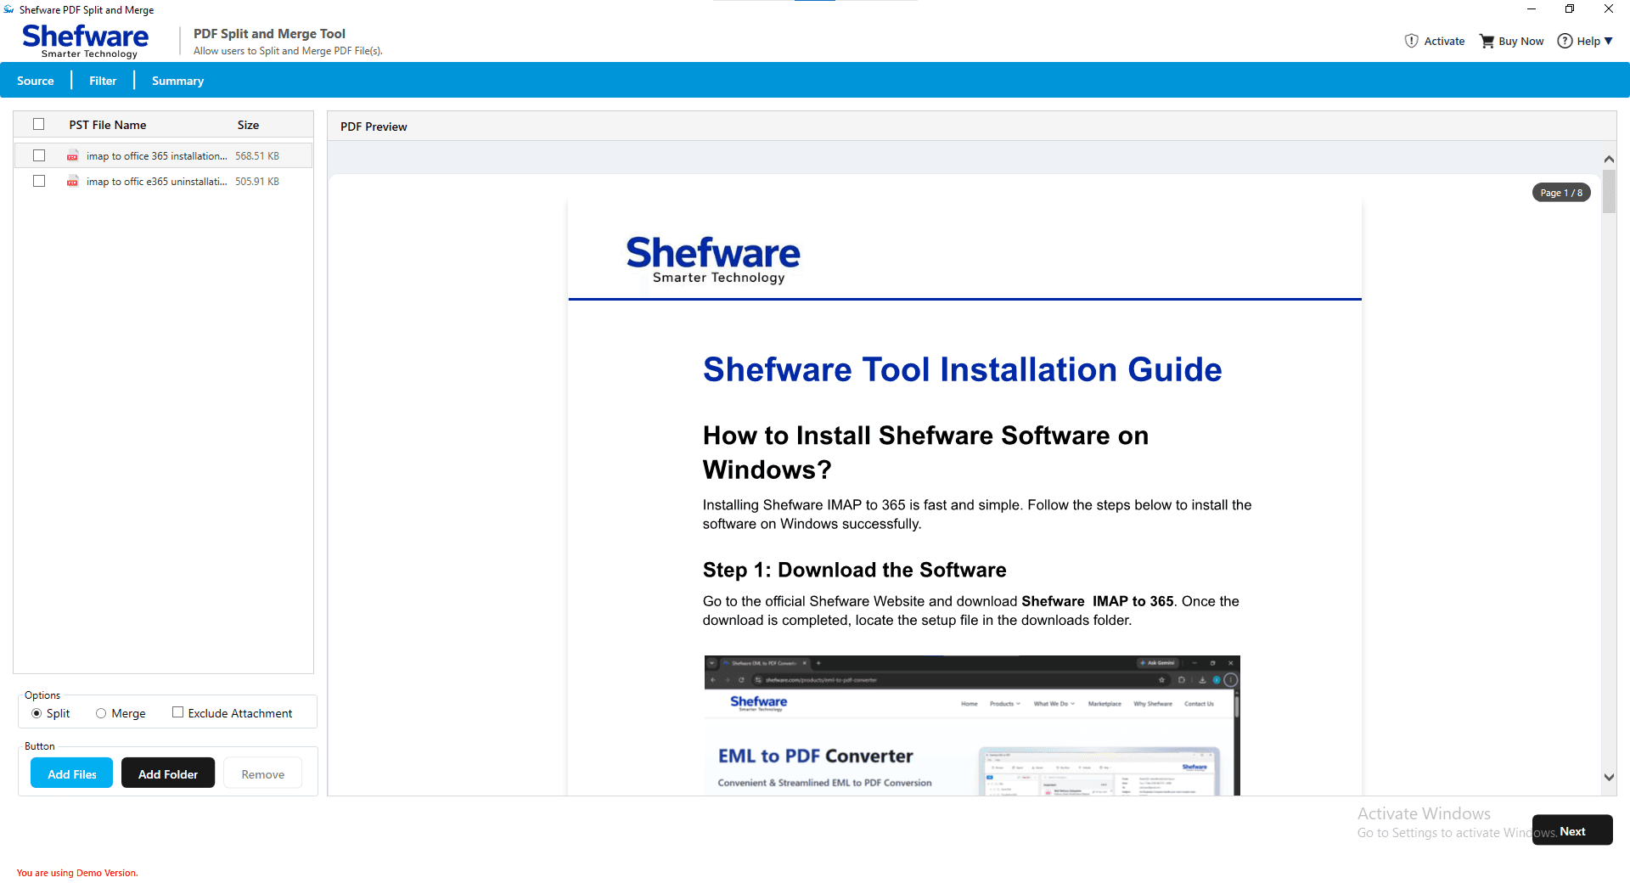
Task: Click the Activate shield icon
Action: (x=1411, y=41)
